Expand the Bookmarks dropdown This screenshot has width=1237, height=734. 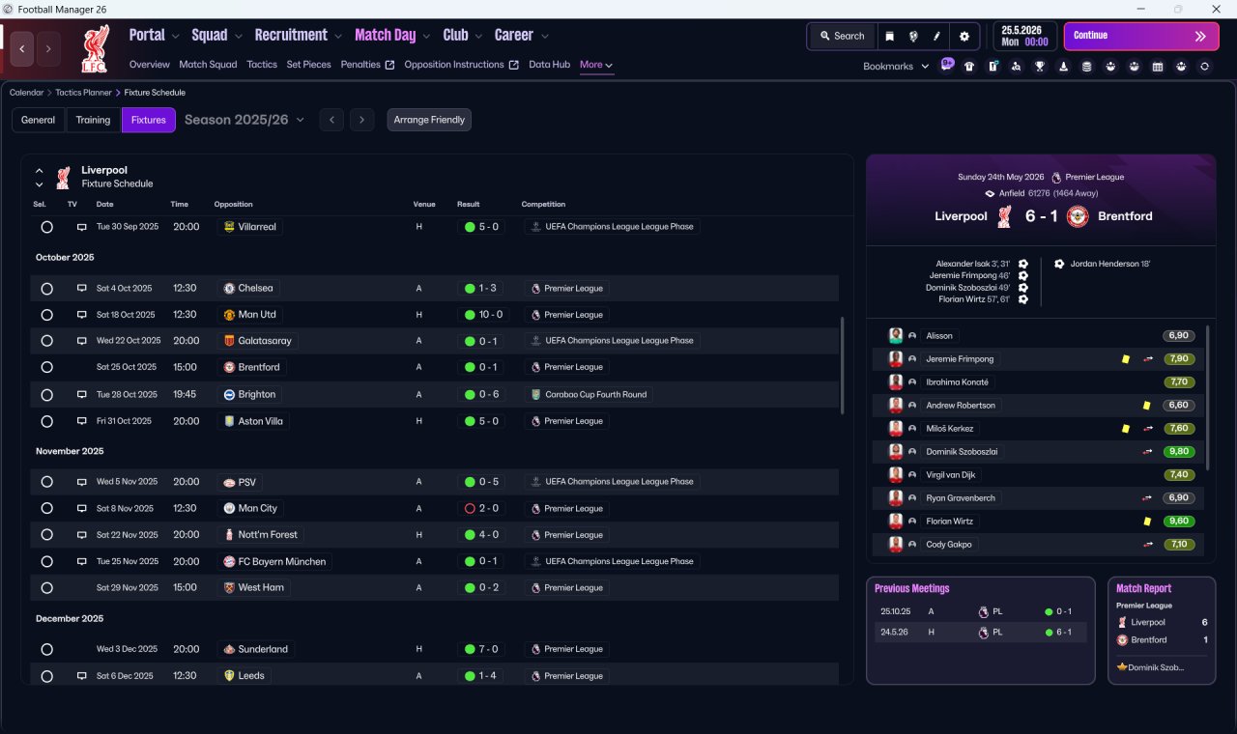896,66
